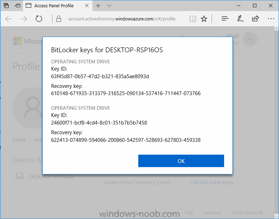Image resolution: width=279 pixels, height=219 pixels.
Task: Minimize the Edge browser window
Action: click(x=239, y=6)
